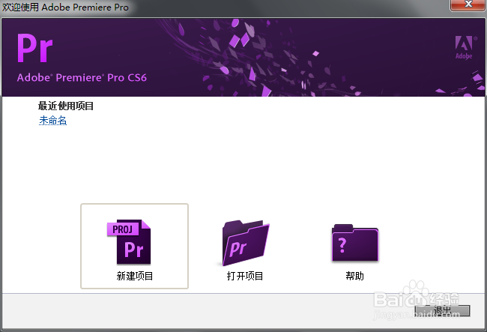Click the 打开项目 text label
Viewport: 487px width, 332px height.
[x=245, y=276]
